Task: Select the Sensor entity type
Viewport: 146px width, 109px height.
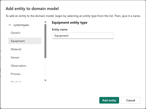Action: tap(25, 57)
